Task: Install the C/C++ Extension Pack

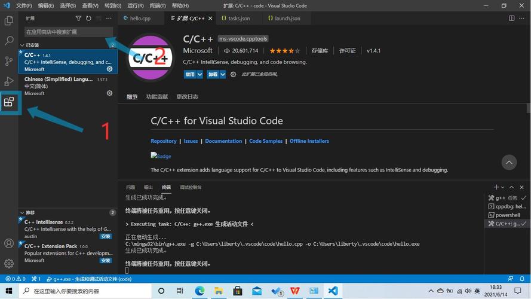Action: [x=106, y=260]
